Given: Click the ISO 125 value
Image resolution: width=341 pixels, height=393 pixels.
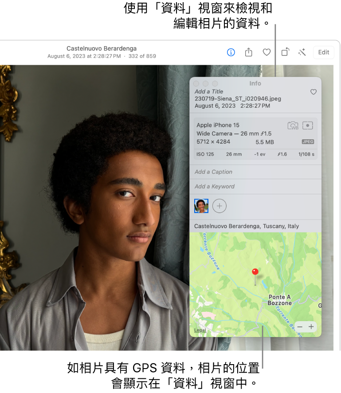Looking at the screenshot, I should coord(205,154).
